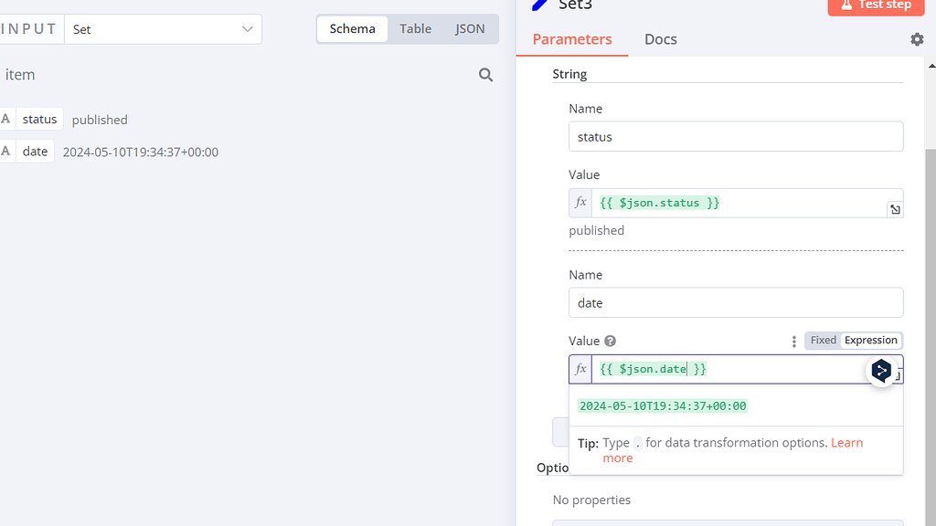Open the Learn more link in the tip
936x526 pixels.
[846, 443]
